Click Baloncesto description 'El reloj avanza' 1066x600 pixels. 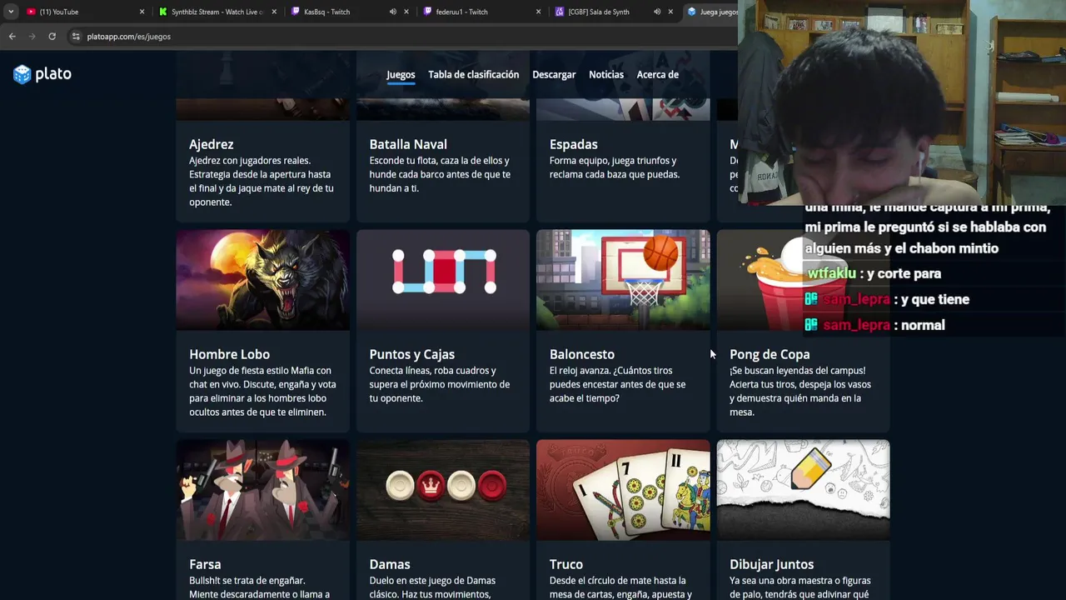click(580, 371)
